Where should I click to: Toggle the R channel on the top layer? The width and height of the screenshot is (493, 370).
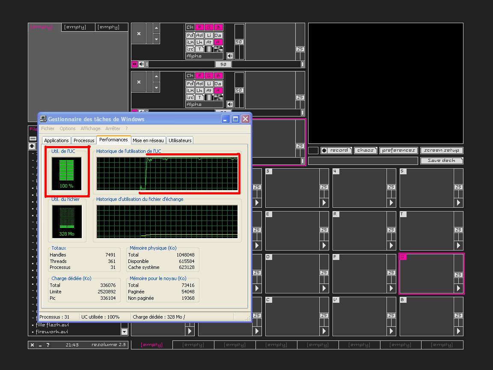point(199,27)
